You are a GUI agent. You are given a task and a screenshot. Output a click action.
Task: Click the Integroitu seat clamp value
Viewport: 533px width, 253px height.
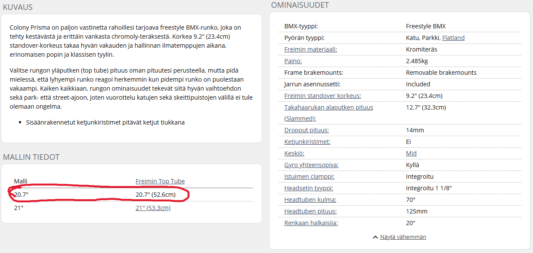point(420,177)
